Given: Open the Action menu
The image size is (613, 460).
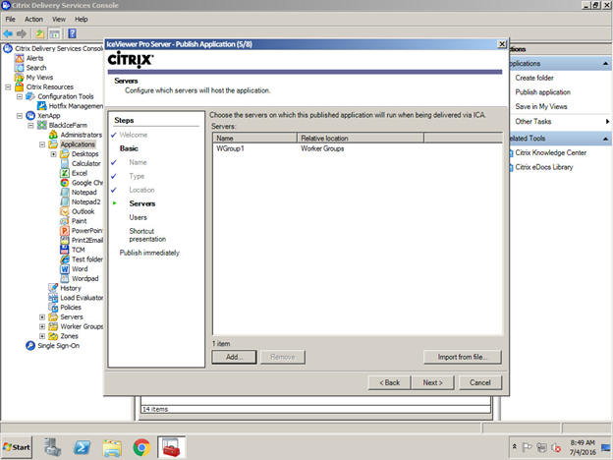Looking at the screenshot, I should (33, 20).
